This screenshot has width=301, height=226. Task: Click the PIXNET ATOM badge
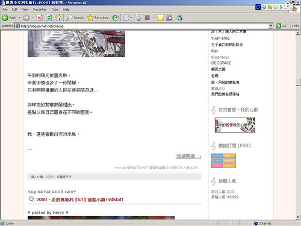pos(223,161)
